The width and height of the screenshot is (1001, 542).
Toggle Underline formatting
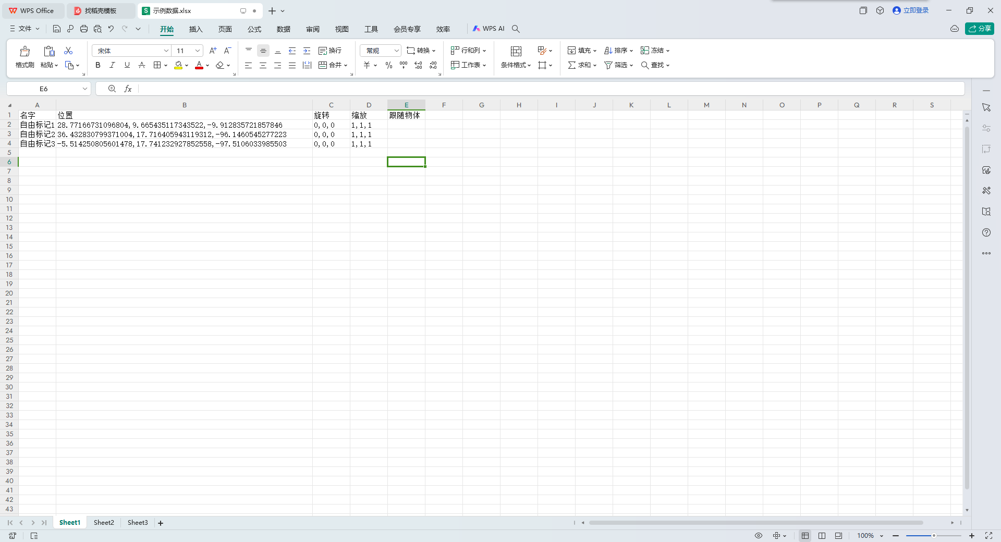(x=127, y=65)
